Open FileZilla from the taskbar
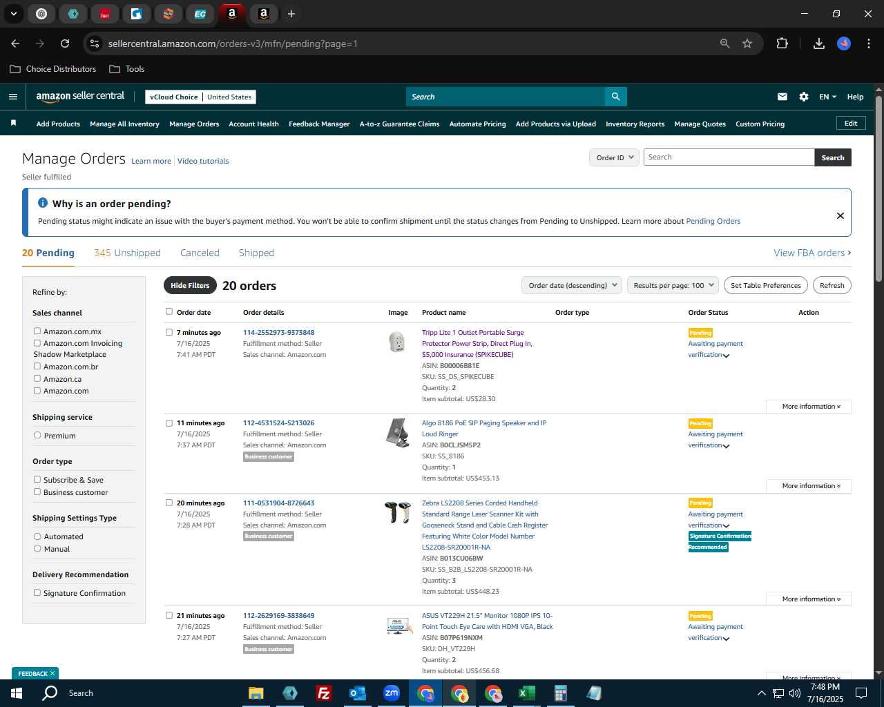 [x=323, y=693]
